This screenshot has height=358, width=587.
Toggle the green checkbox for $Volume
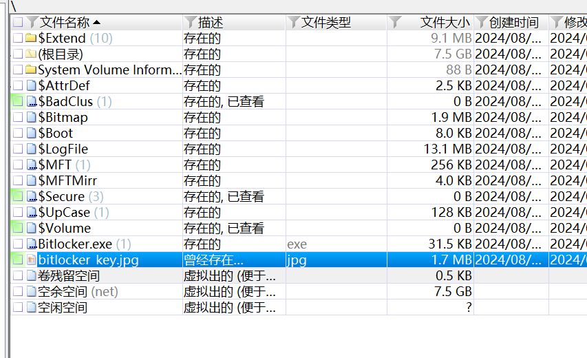coord(18,228)
